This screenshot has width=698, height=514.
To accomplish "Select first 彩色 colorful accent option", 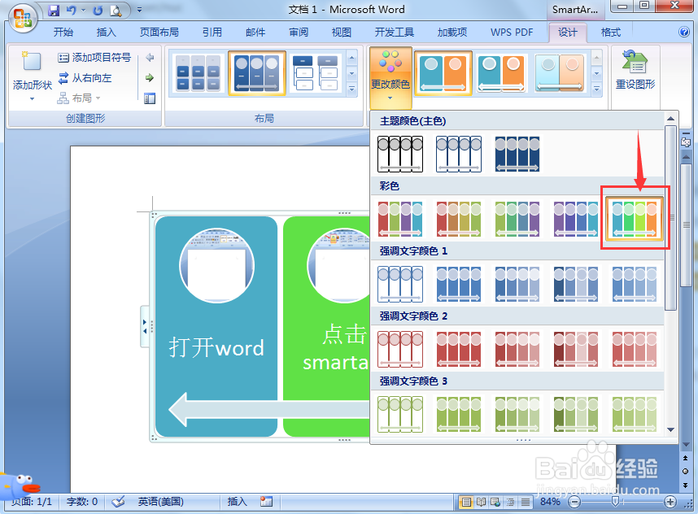I will 400,219.
